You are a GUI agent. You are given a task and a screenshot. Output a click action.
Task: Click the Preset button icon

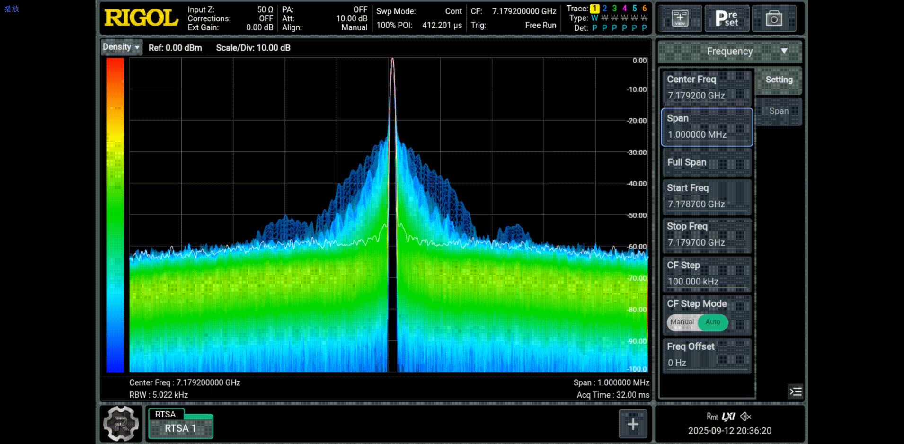(x=727, y=18)
